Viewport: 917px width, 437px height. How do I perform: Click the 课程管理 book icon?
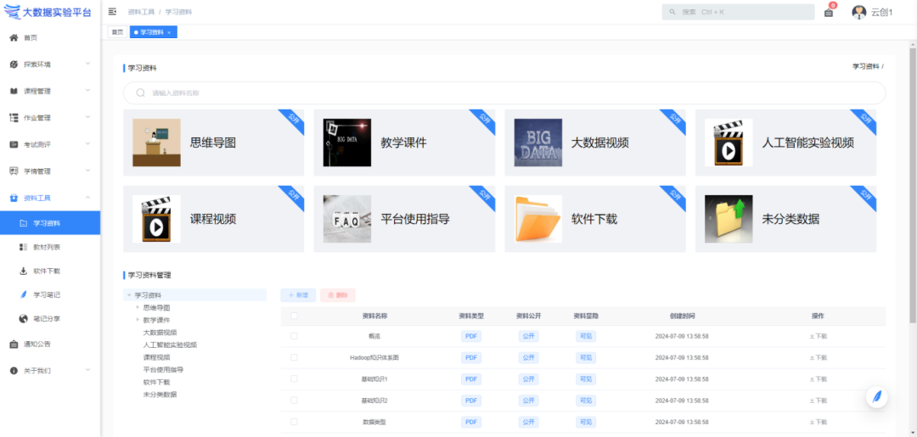click(14, 91)
